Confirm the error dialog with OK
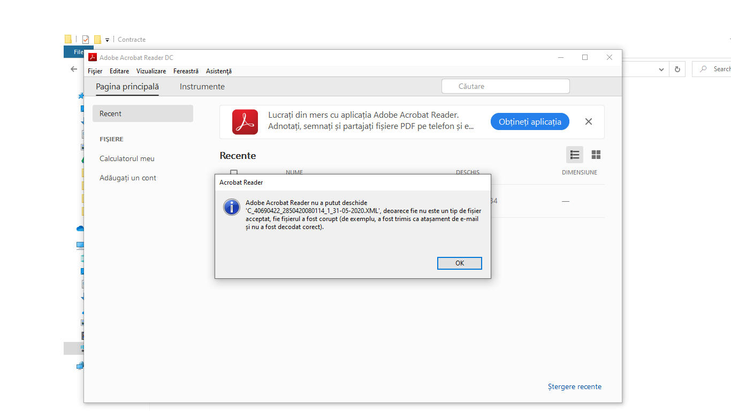The width and height of the screenshot is (731, 411). point(459,263)
